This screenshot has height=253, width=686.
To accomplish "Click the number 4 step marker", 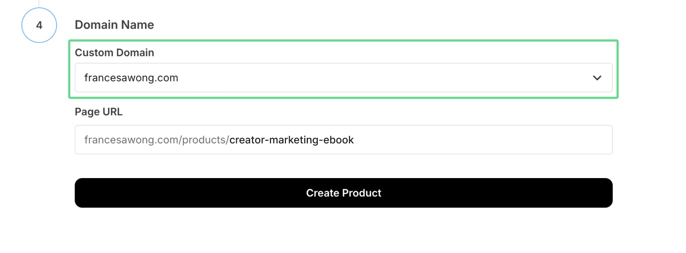I will point(39,25).
